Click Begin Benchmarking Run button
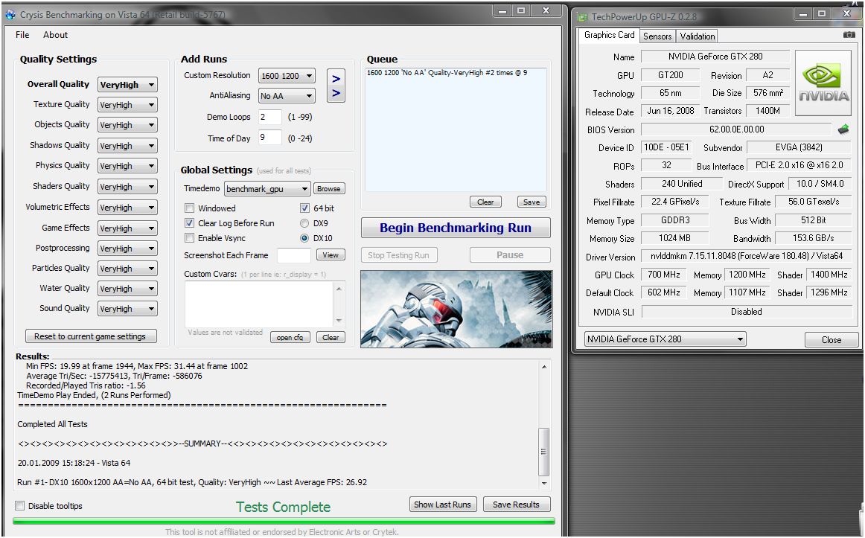This screenshot has width=865, height=538. 456,228
